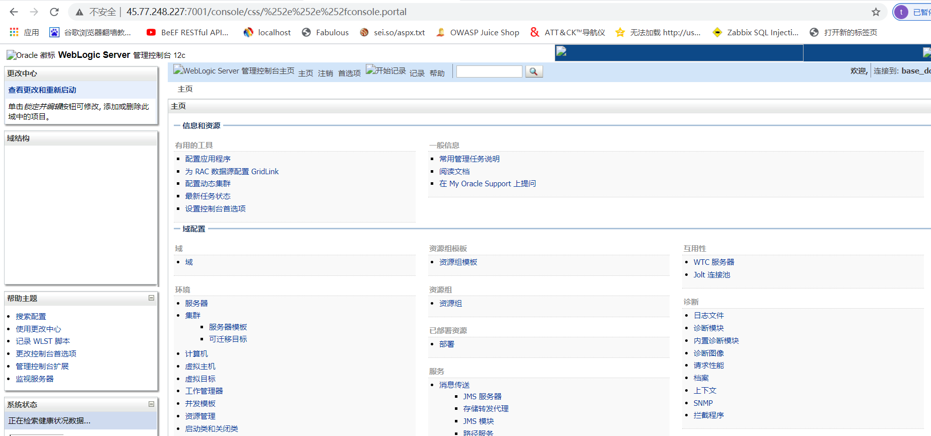Open 部署 under 已部署资源

447,344
